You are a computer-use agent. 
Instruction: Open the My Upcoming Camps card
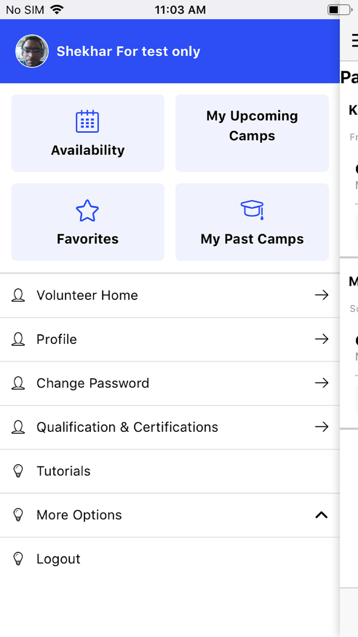(252, 133)
